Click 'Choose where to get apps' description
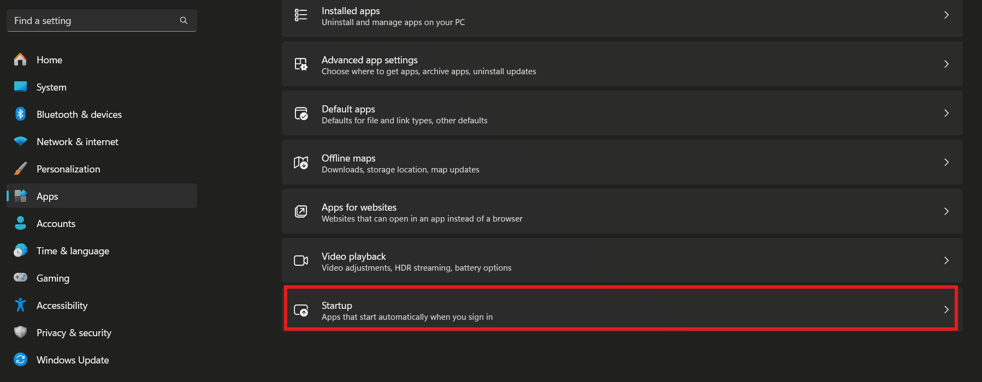 (429, 71)
